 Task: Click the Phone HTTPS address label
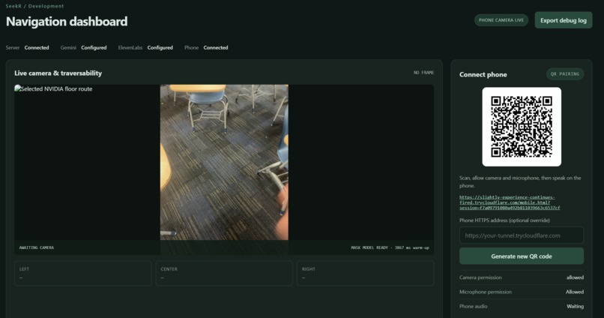tap(504, 220)
